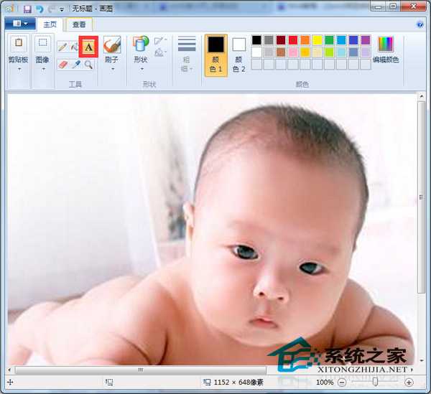Click the Paint app icon in title bar

pos(10,9)
